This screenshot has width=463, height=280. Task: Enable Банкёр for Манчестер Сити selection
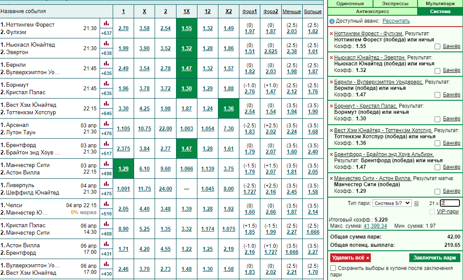(437, 191)
